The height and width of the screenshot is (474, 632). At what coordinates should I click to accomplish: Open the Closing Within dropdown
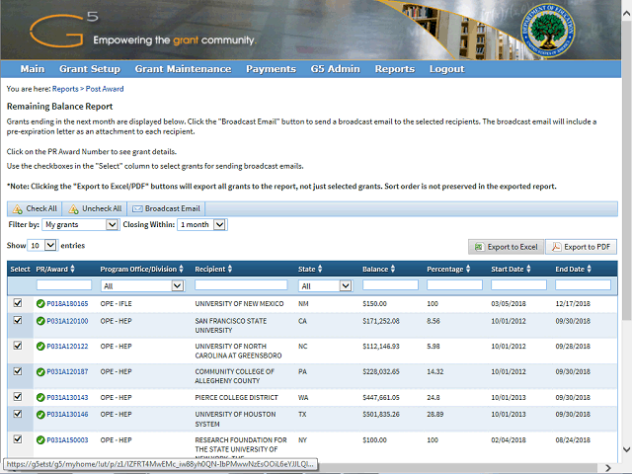(201, 225)
